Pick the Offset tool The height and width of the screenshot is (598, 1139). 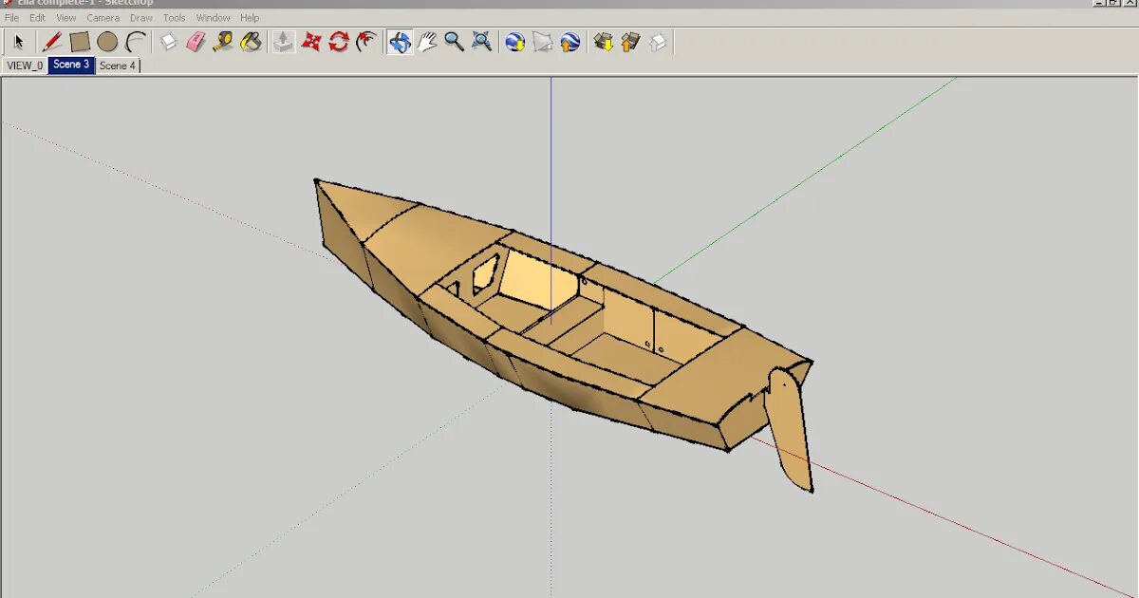tap(366, 42)
